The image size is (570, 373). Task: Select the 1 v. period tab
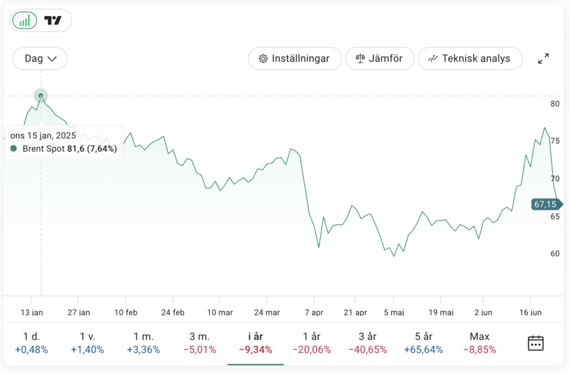[x=87, y=342]
